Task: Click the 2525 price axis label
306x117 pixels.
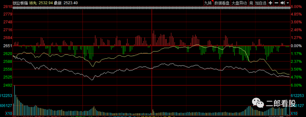Action: tap(8, 77)
